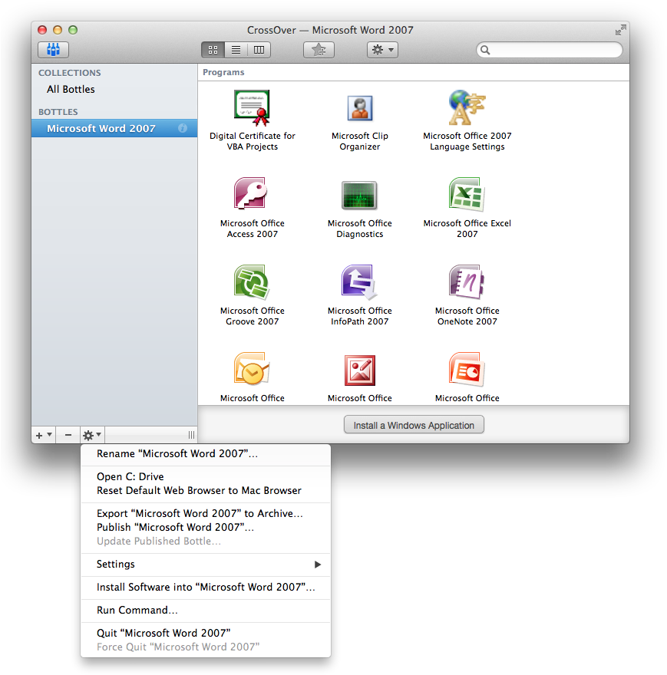This screenshot has height=675, width=667.
Task: Select All Bottles in Collections
Action: point(71,89)
